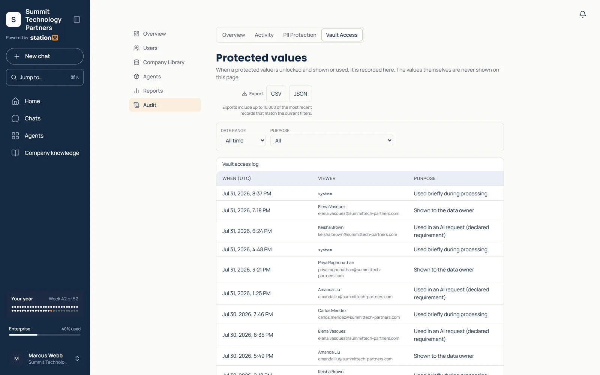This screenshot has height=375, width=600.
Task: Open the Date Range dropdown
Action: click(x=243, y=141)
